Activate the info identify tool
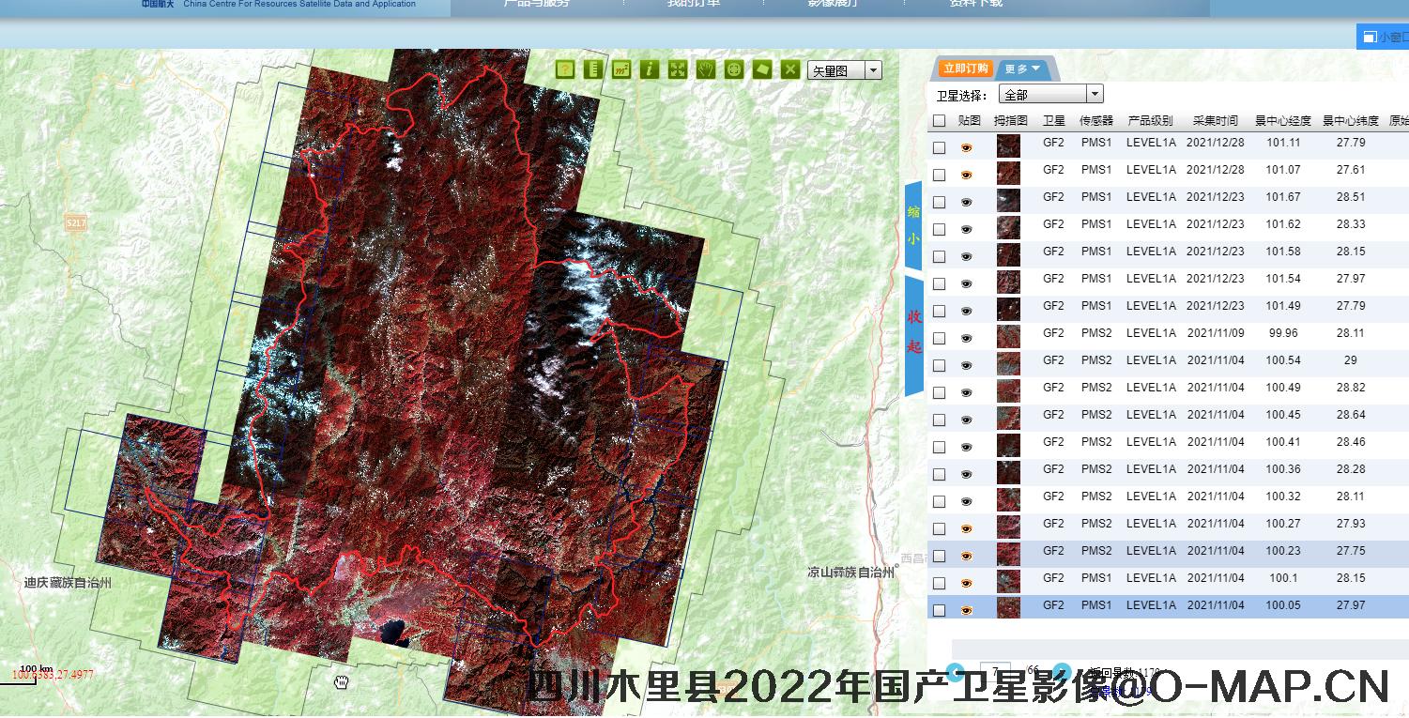 click(649, 69)
